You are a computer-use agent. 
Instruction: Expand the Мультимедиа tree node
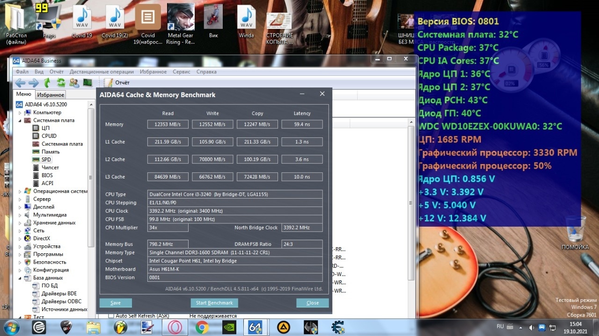click(x=20, y=215)
